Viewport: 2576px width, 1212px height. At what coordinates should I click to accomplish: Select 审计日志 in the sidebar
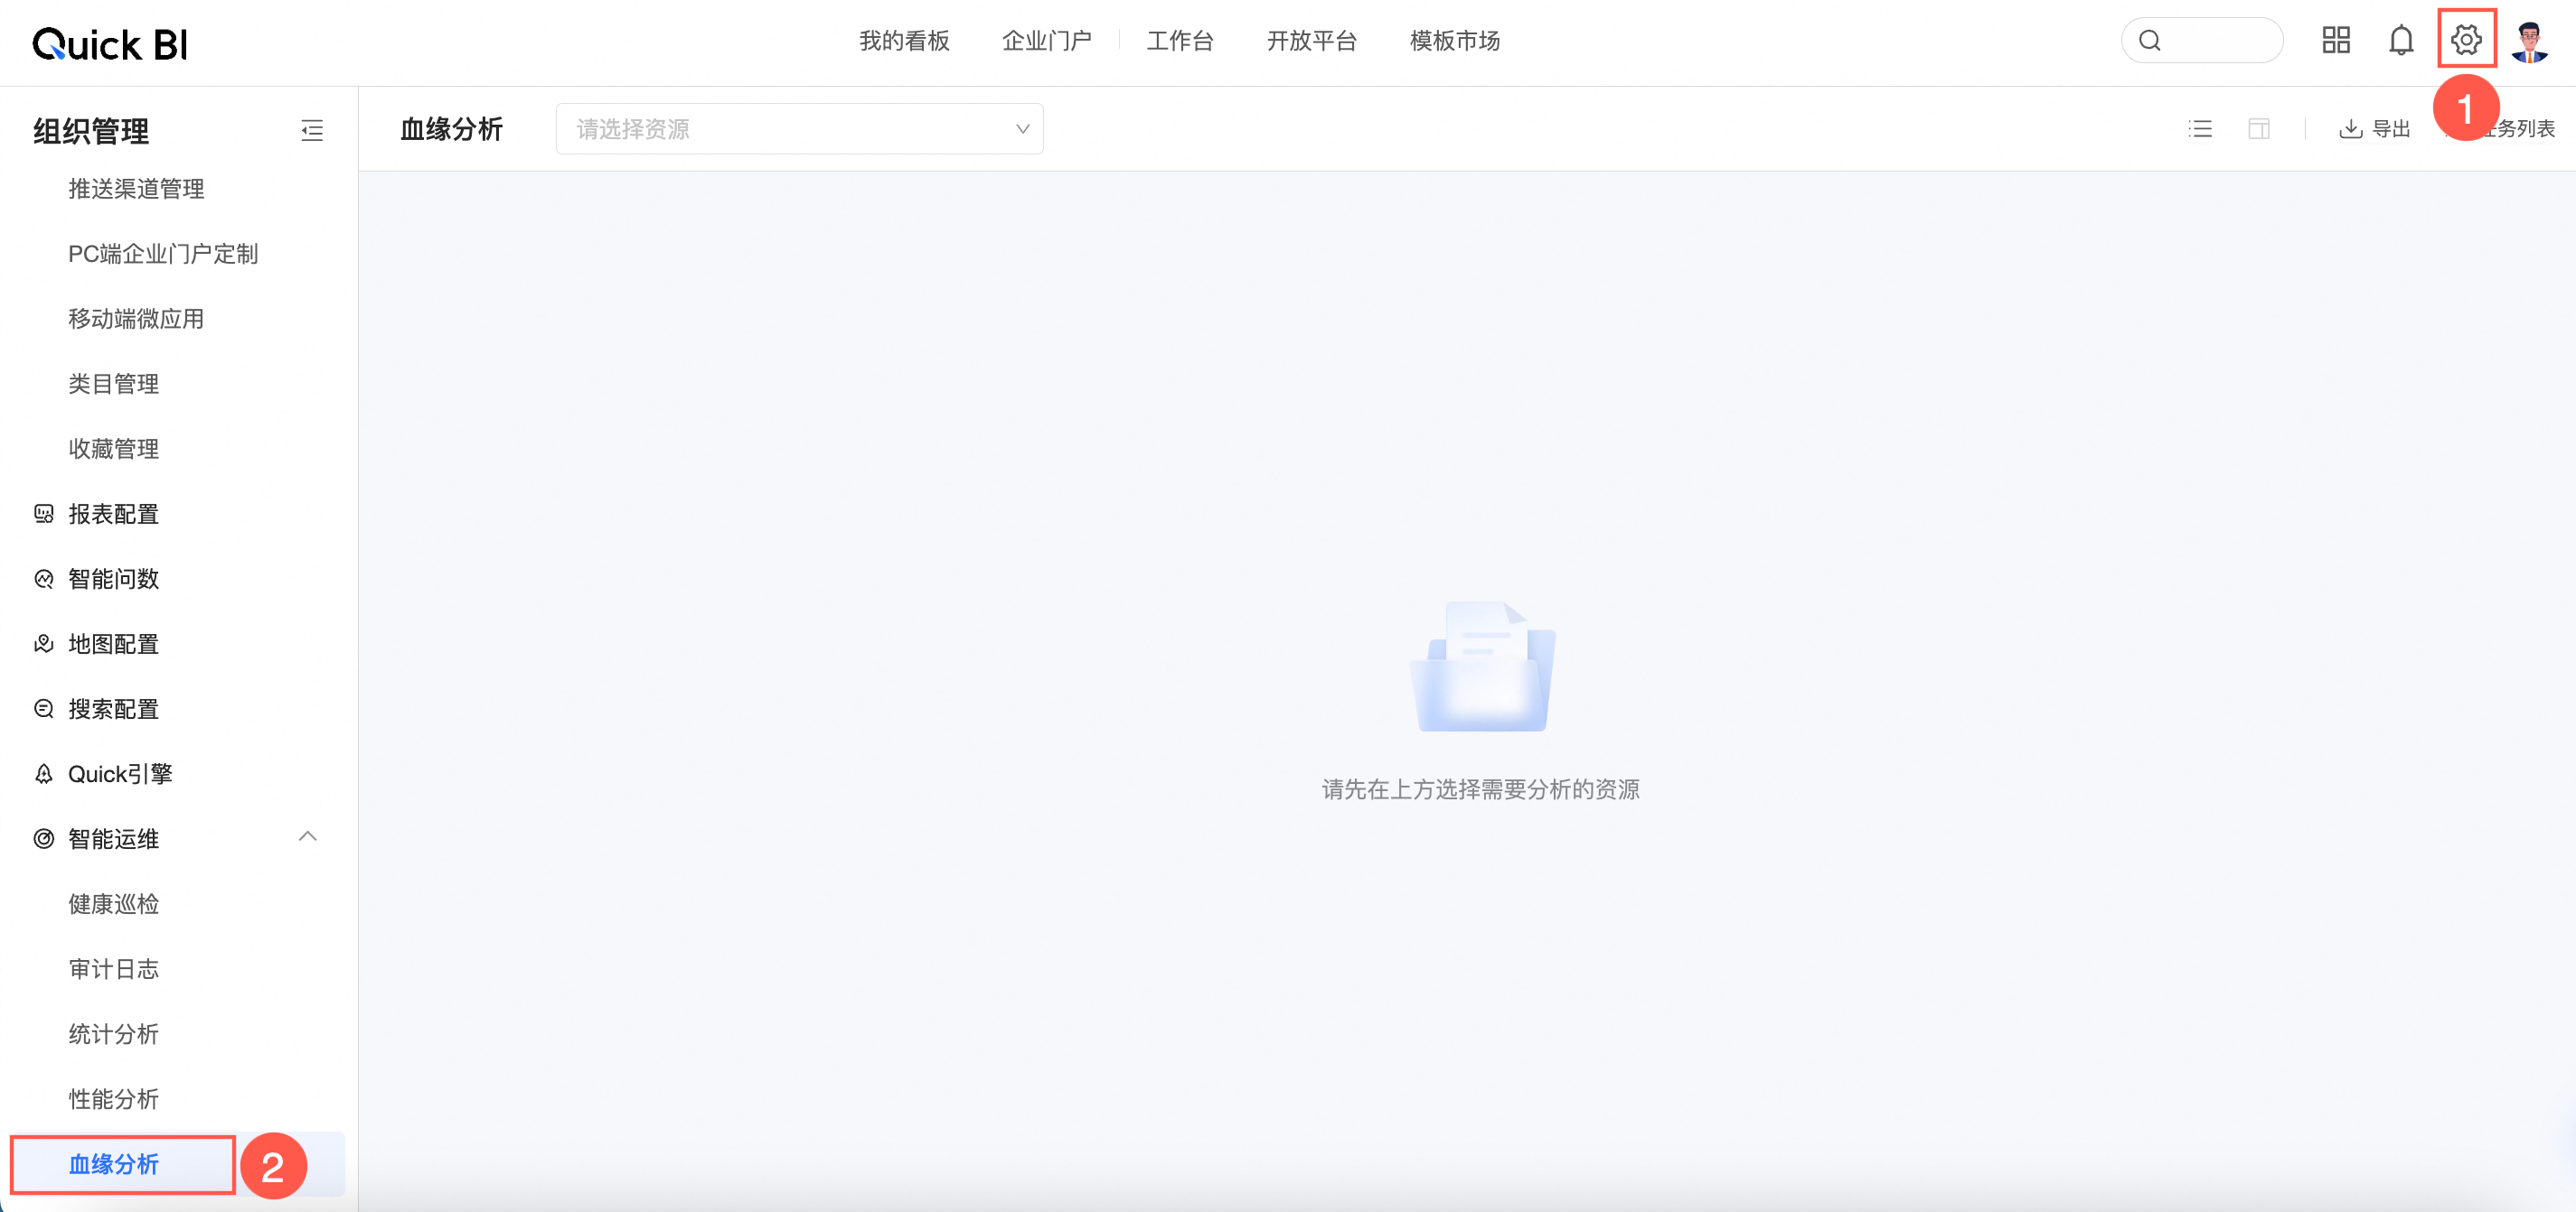pos(113,968)
